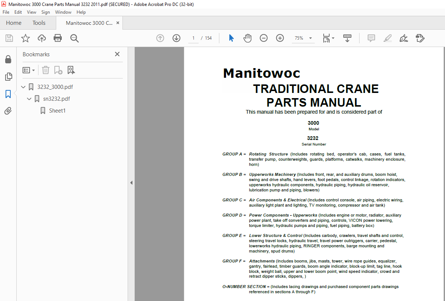Open the zoom level 75% dropdown
The height and width of the screenshot is (301, 445).
coord(303,38)
